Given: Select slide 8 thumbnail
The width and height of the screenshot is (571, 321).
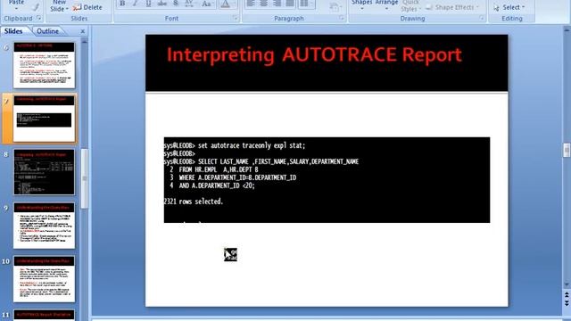Looking at the screenshot, I should pos(44,172).
